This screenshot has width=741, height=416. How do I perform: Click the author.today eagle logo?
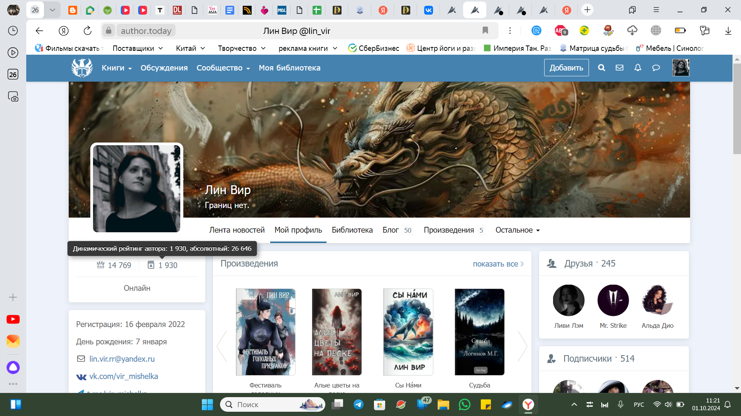point(82,68)
